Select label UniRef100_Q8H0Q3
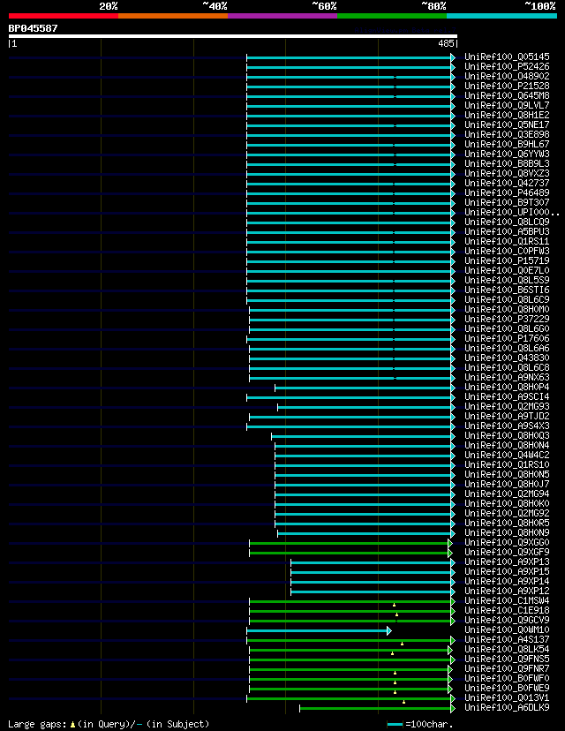The image size is (565, 731). (507, 435)
